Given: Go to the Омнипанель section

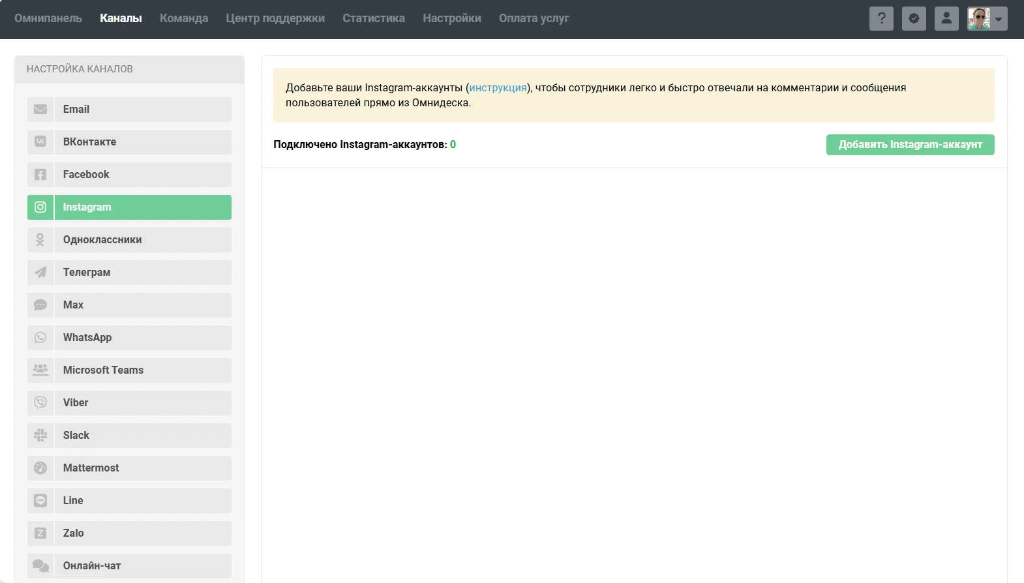Looking at the screenshot, I should pos(48,18).
